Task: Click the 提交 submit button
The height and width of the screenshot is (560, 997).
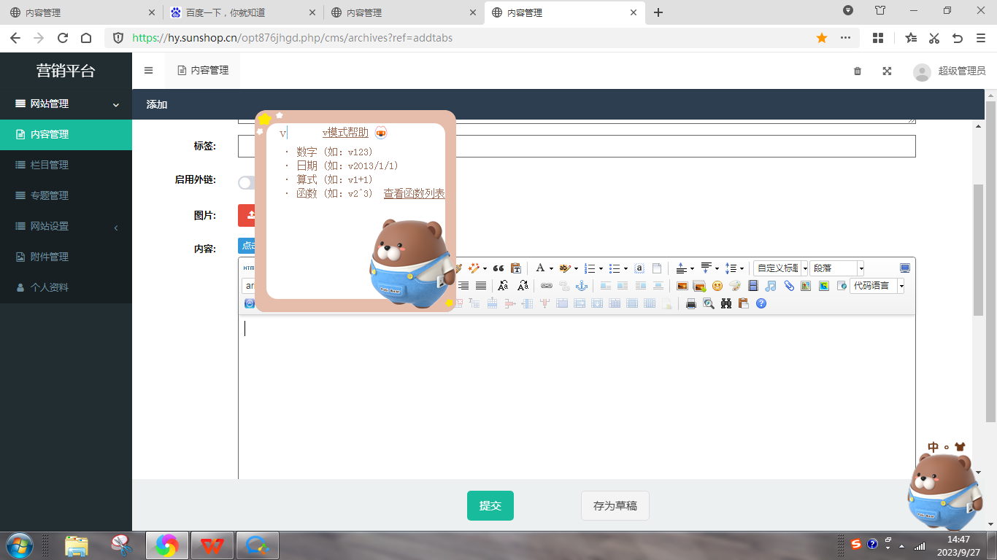Action: click(490, 505)
